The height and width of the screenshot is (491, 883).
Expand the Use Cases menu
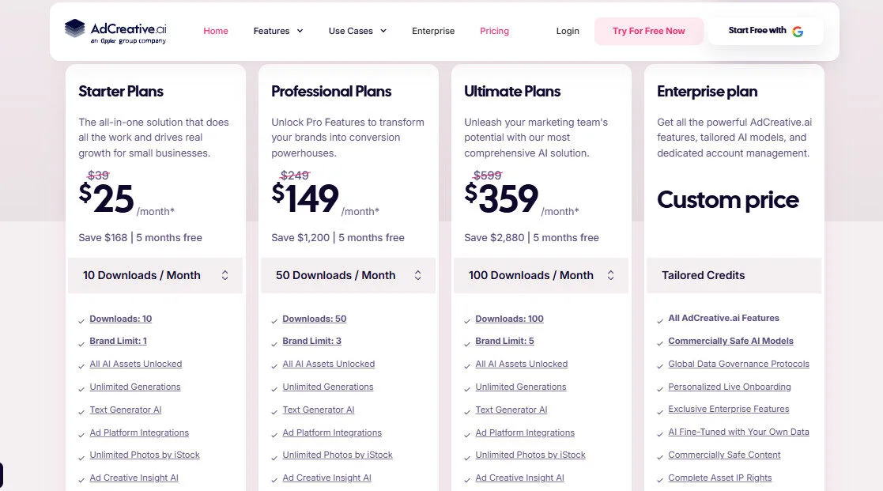357,31
